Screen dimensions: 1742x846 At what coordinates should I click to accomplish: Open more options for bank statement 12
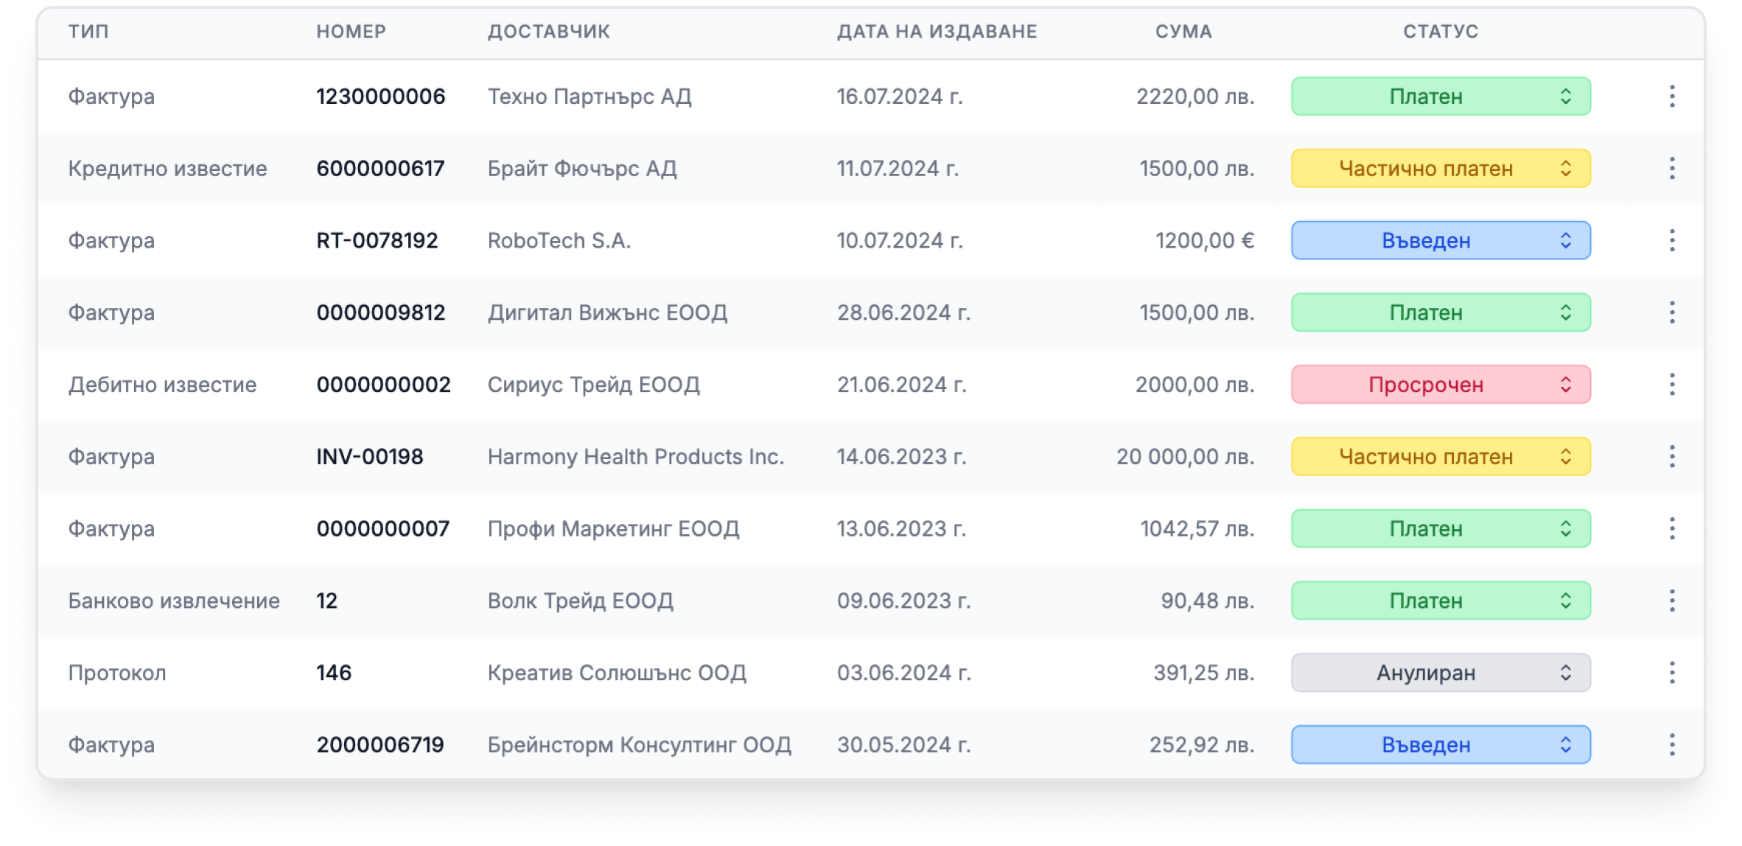point(1671,601)
